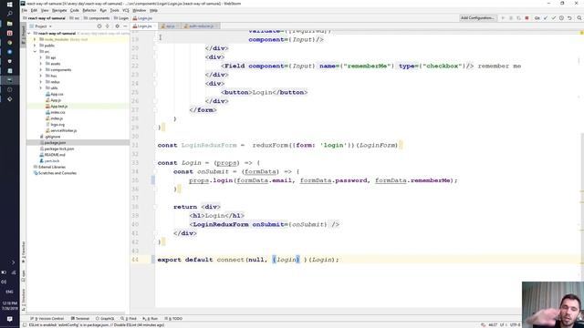
Task: Select yarn.lock in project tree
Action: (49, 161)
